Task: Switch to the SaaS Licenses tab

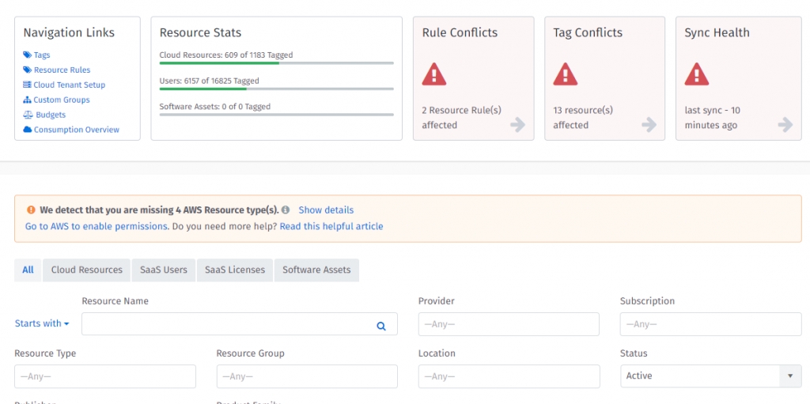Action: [x=235, y=270]
